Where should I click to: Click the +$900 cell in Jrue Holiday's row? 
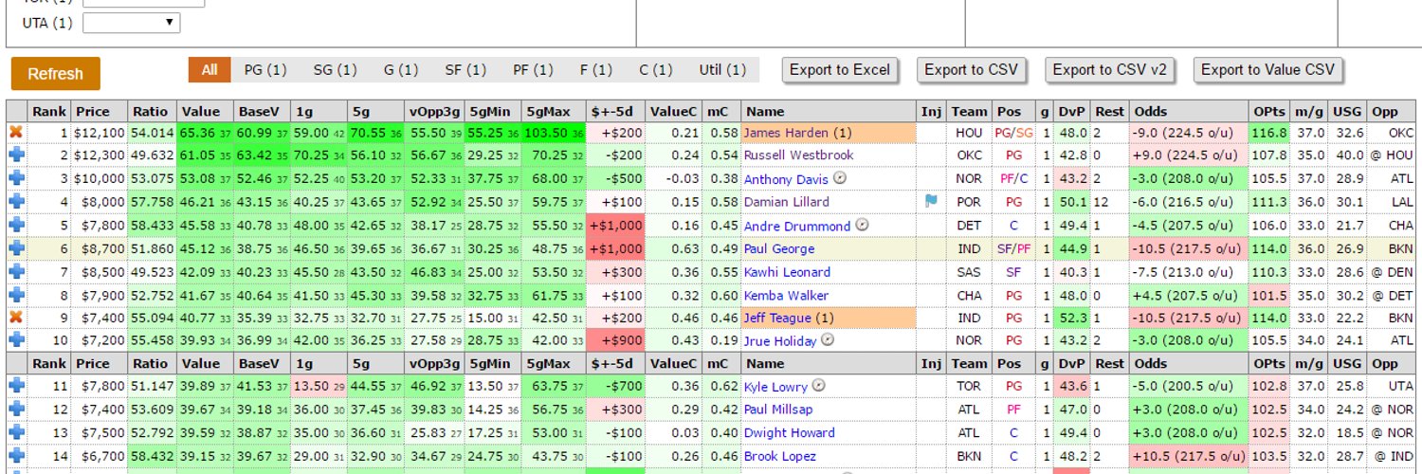point(615,341)
